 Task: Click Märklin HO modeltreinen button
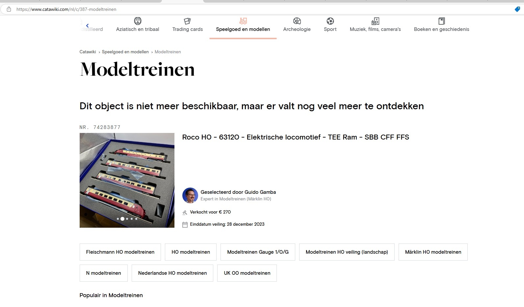tap(433, 252)
